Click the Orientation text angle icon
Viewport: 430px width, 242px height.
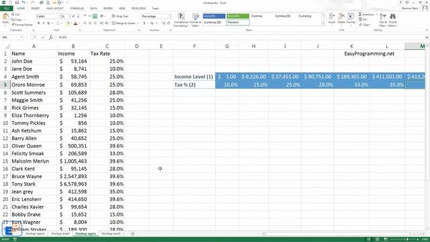click(x=102, y=16)
